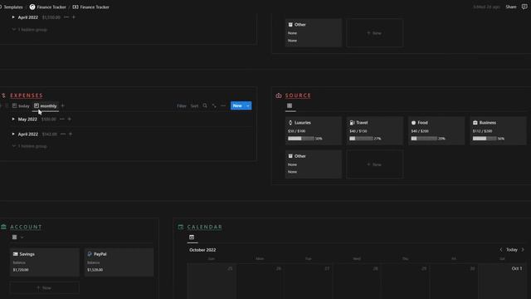Select the Source gallery view tab
The height and width of the screenshot is (299, 531).
point(290,105)
